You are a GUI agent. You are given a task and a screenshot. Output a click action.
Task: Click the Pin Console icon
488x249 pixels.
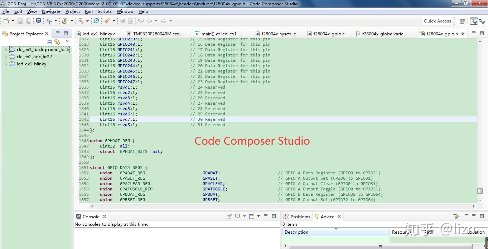click(229, 216)
